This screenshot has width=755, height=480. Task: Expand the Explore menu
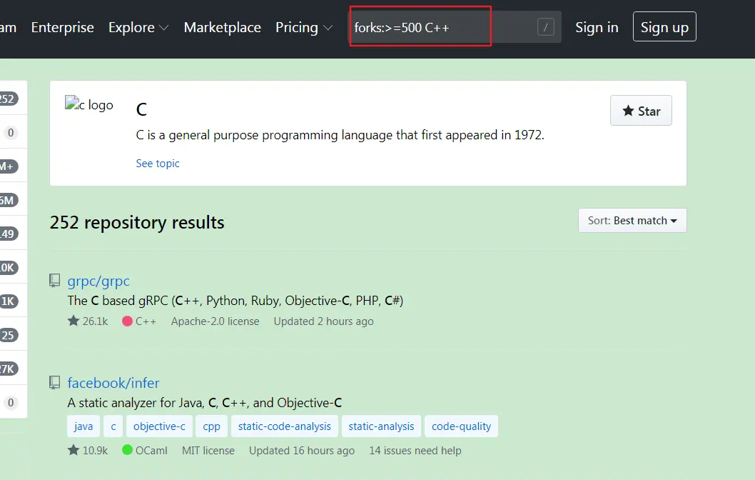(x=138, y=27)
